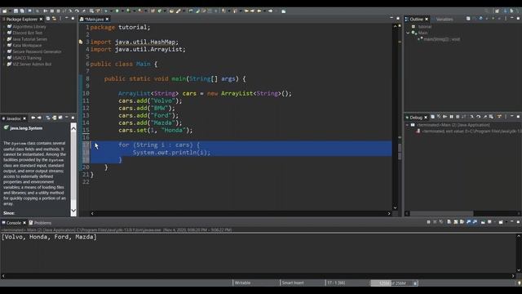The width and height of the screenshot is (522, 294).
Task: Switch to the Debug perspective icon
Action: (511, 11)
